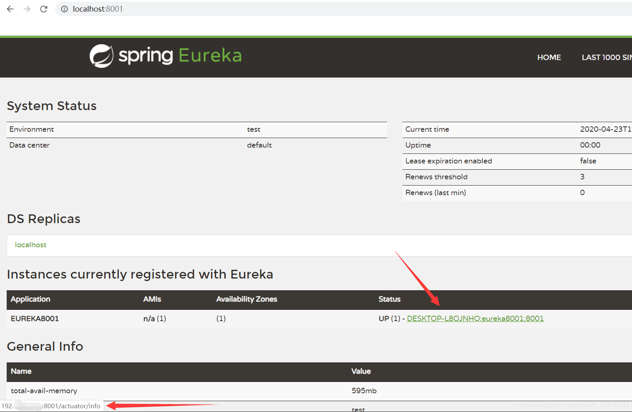
Task: Click the Status column header
Action: coord(389,299)
